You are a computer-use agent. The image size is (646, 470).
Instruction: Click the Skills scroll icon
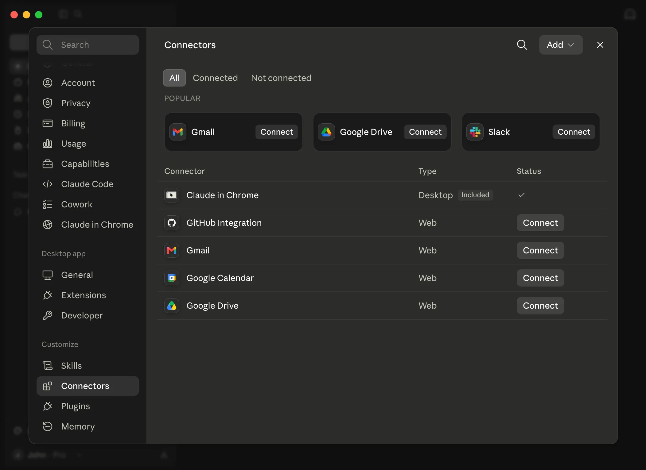tap(48, 366)
